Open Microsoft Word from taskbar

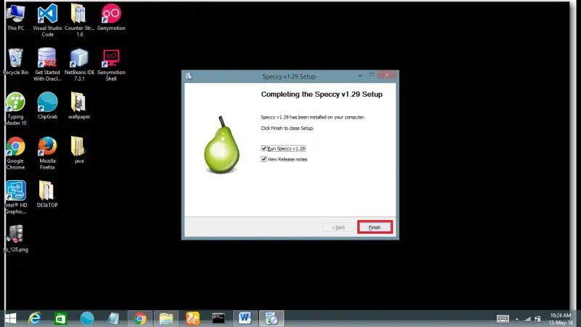click(x=245, y=318)
